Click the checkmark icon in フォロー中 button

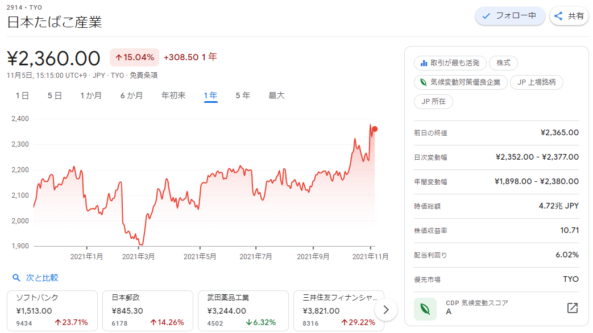[x=486, y=16]
